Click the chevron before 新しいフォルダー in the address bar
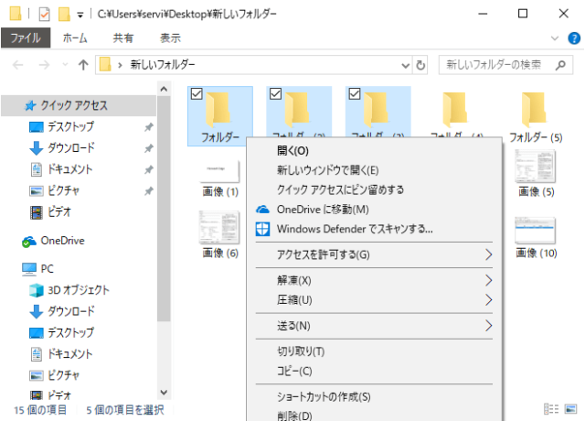 click(x=120, y=65)
